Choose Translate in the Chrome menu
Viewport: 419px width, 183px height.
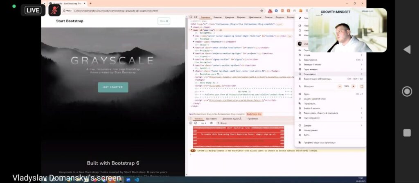coord(330,104)
